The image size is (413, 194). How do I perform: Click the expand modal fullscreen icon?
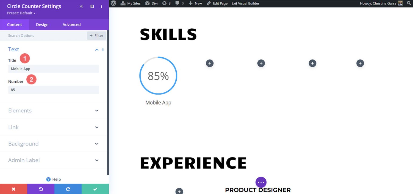tap(81, 6)
